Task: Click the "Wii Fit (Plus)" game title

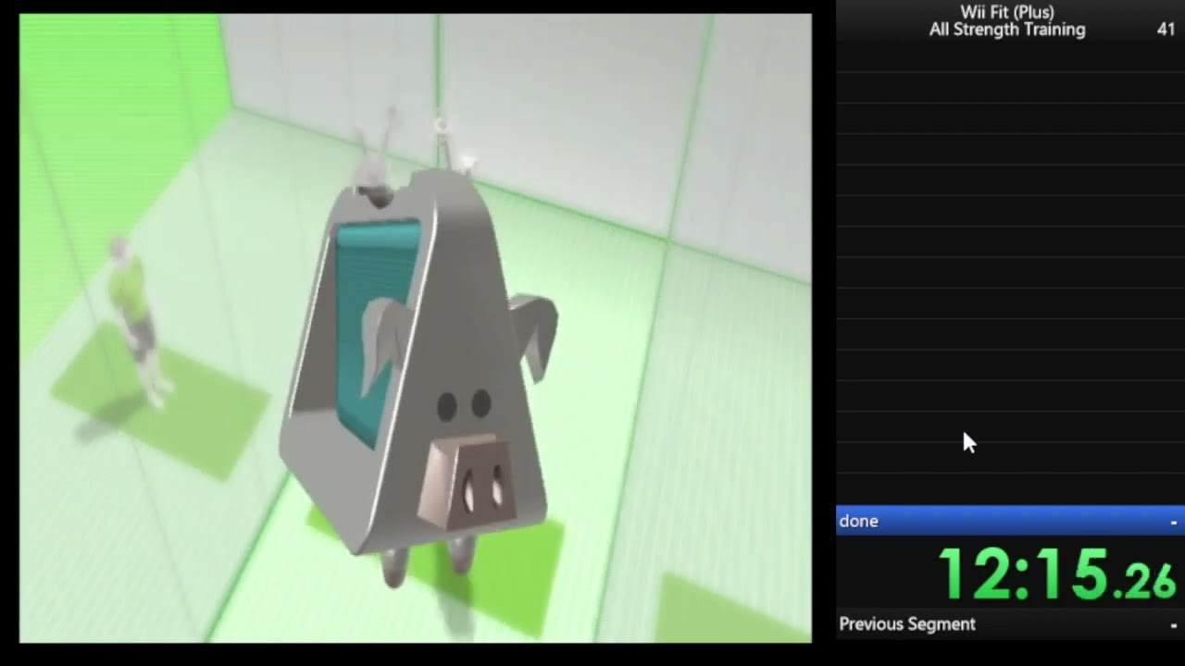Action: 1007,12
